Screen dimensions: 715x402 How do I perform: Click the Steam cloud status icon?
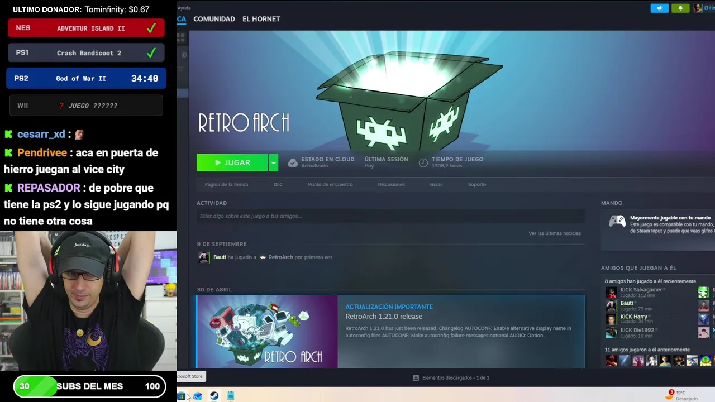(293, 162)
